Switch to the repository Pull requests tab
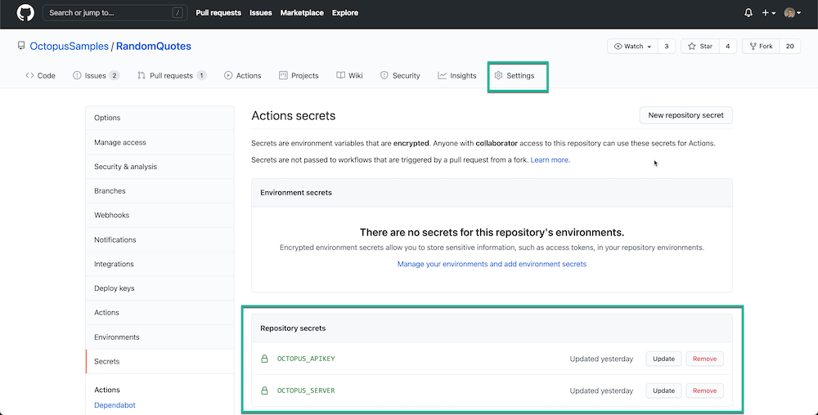The width and height of the screenshot is (818, 415). point(172,75)
